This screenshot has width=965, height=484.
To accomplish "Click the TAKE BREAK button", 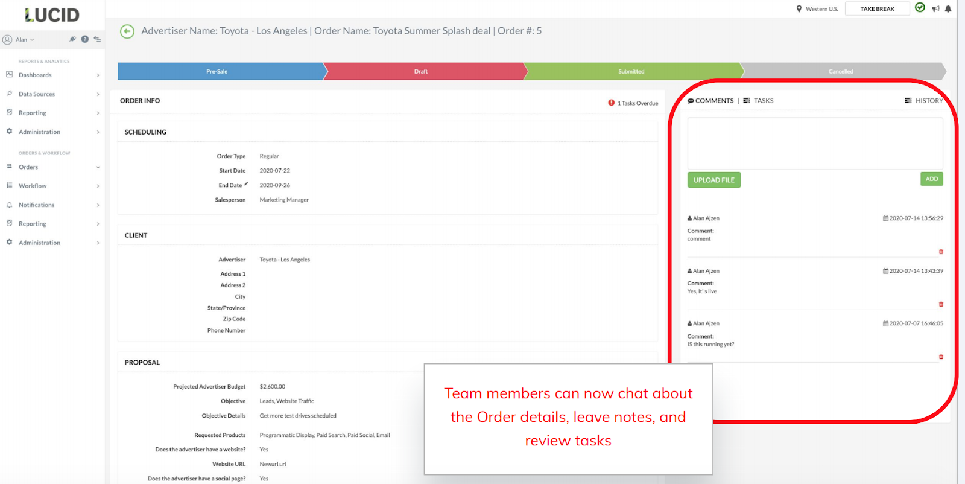I will tap(877, 9).
